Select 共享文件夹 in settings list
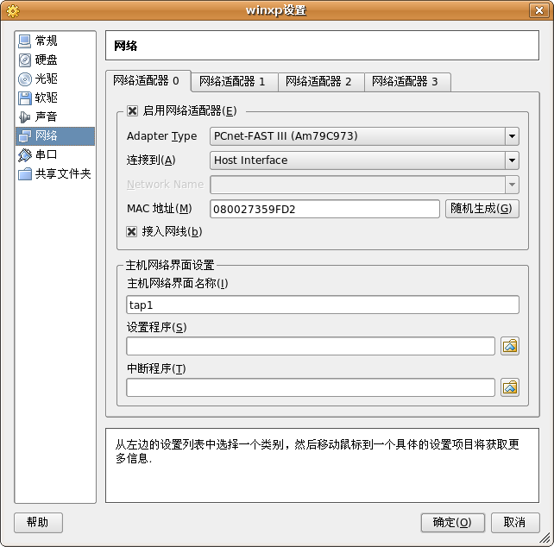 tap(55, 174)
